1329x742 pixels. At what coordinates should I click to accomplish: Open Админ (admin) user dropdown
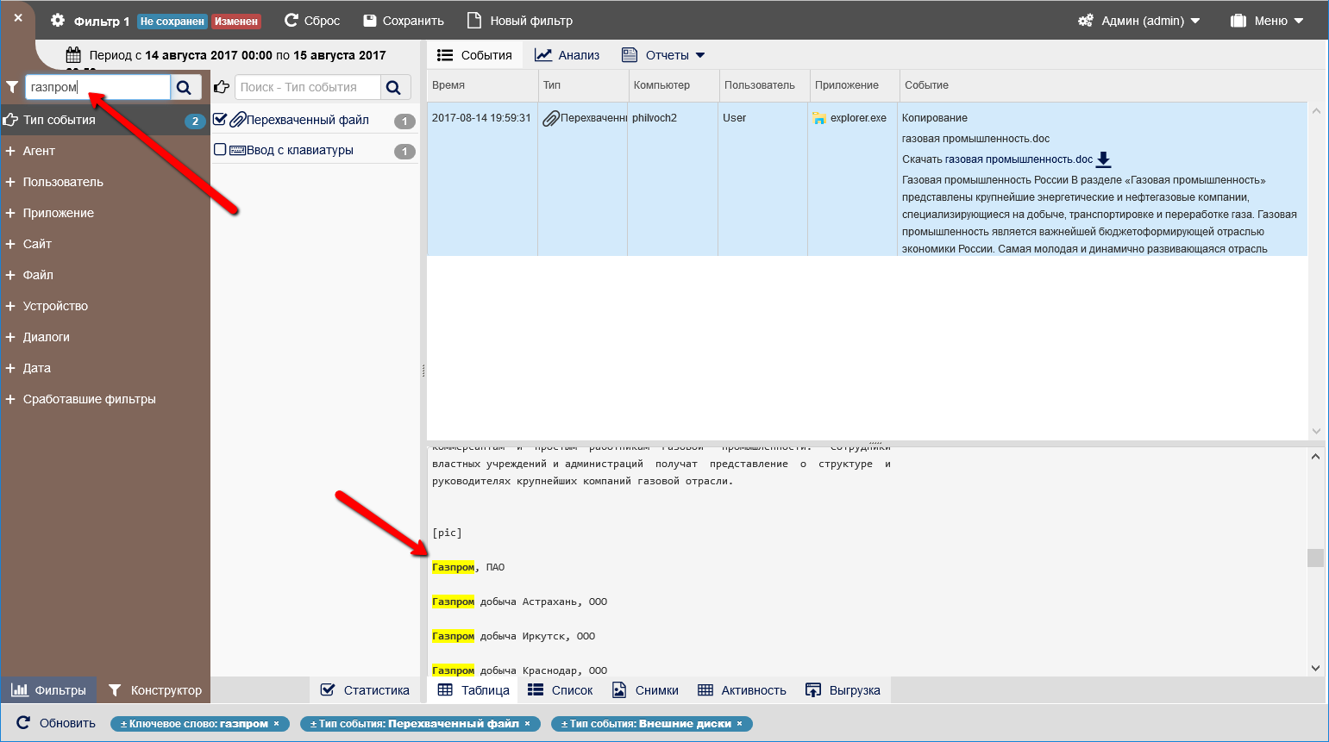click(x=1139, y=20)
